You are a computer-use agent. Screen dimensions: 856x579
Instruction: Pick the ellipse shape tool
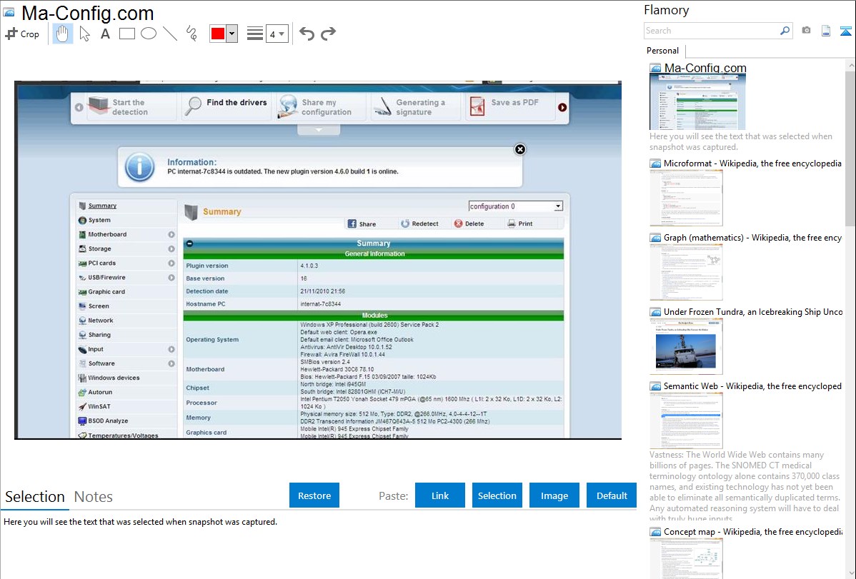tap(149, 34)
